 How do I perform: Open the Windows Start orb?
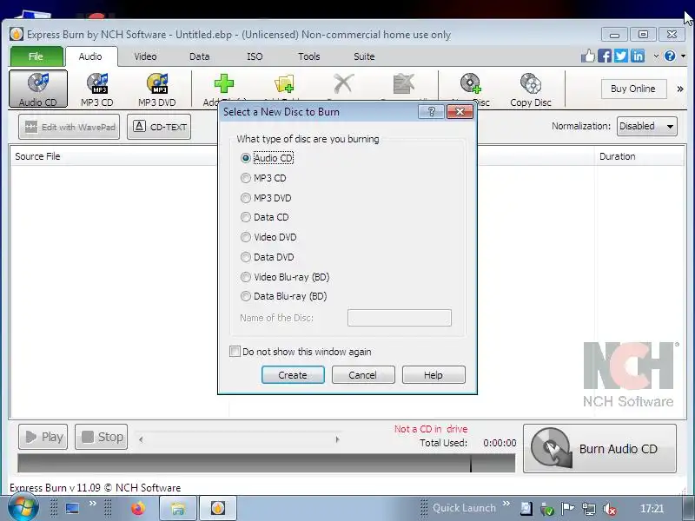point(23,508)
